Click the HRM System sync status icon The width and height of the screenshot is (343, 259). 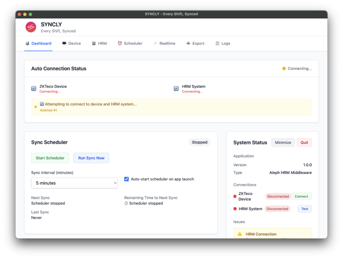[x=176, y=88]
